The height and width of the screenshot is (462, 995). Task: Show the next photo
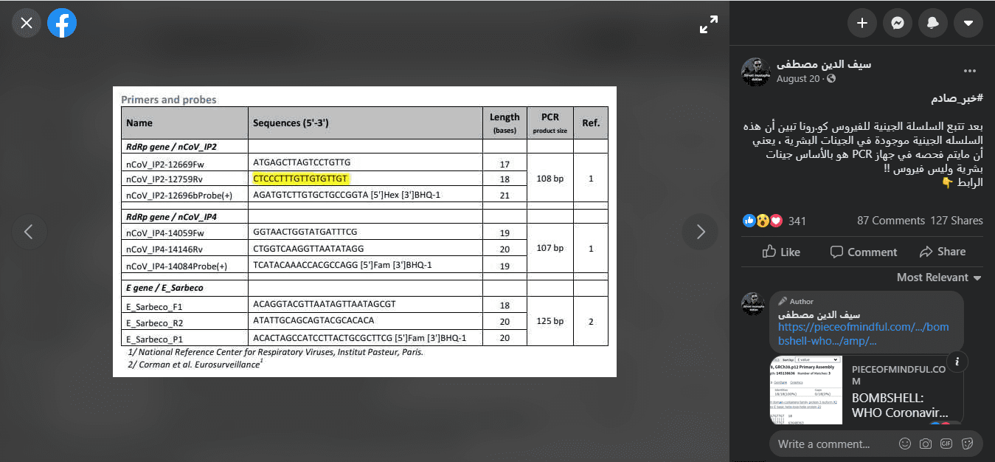[700, 232]
